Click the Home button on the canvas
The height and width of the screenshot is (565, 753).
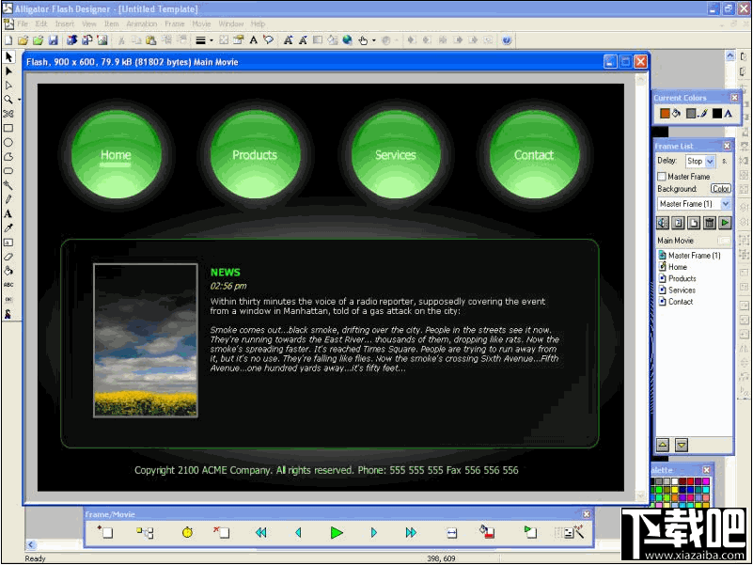click(x=116, y=155)
